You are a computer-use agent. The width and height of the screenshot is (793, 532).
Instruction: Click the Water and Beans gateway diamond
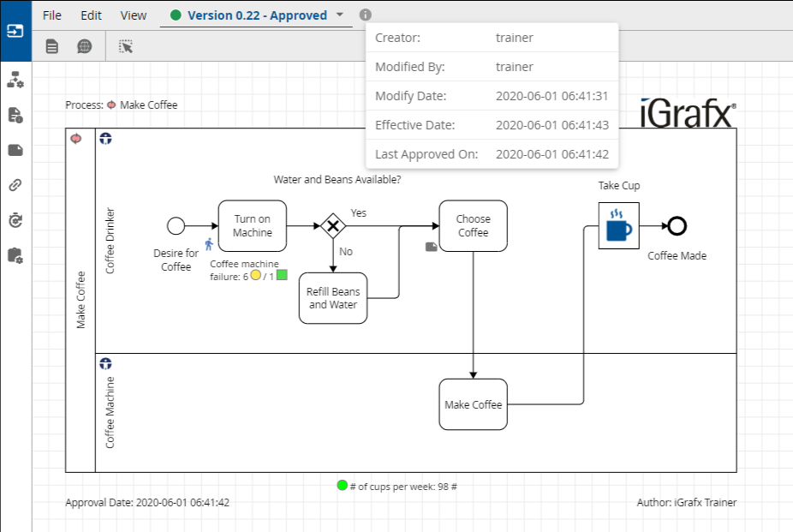(x=332, y=226)
